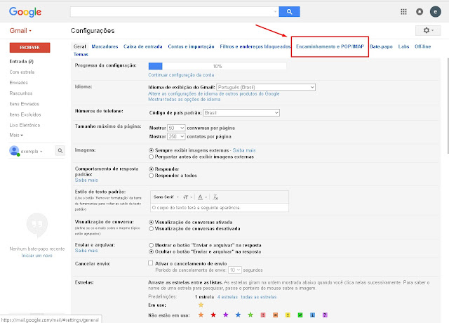Image resolution: width=449 pixels, height=323 pixels.
Task: Switch to the Temas tab
Action: (81, 54)
